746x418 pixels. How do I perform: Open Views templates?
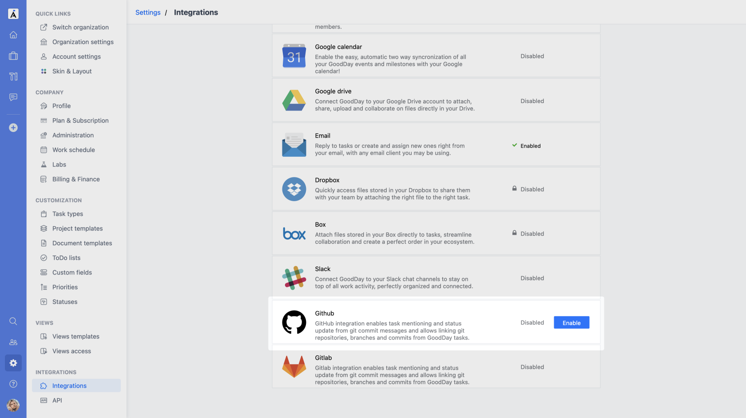coord(76,336)
